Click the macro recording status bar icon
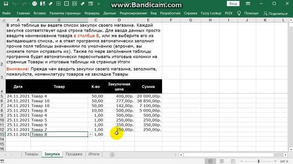Viewport: 293px width, 164px height. 2,161
